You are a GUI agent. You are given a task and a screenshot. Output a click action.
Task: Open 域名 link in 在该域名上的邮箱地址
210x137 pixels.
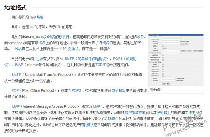(42, 43)
